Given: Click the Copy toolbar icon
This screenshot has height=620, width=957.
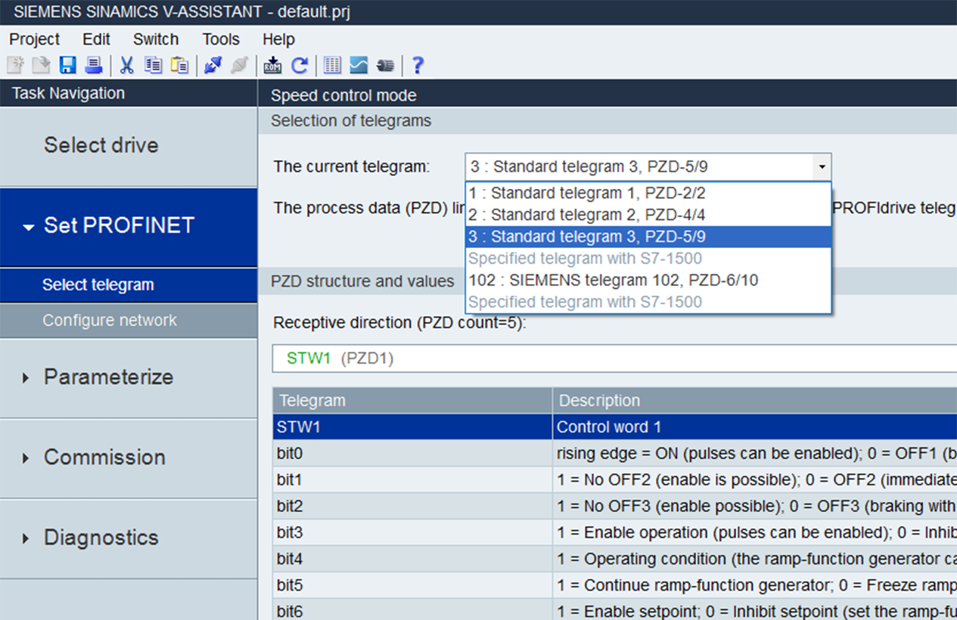Looking at the screenshot, I should click(154, 66).
